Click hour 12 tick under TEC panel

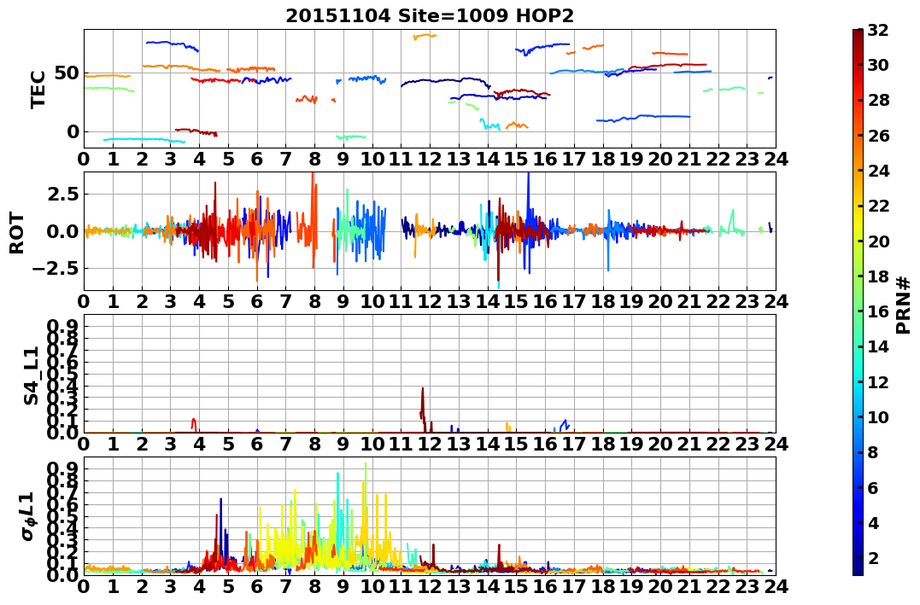pyautogui.click(x=430, y=159)
